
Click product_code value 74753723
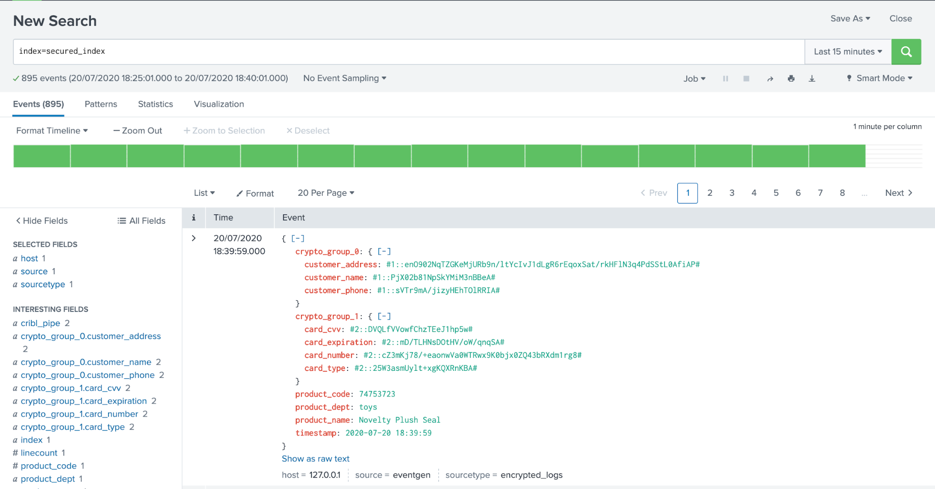point(377,394)
